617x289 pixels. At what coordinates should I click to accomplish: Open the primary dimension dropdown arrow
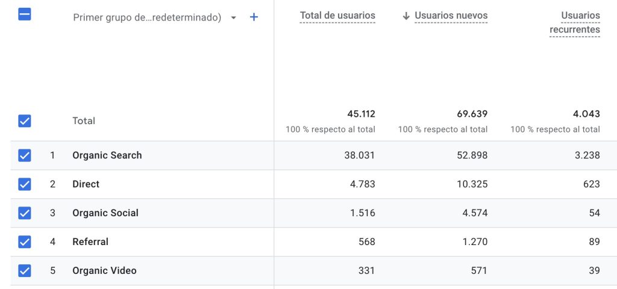pyautogui.click(x=234, y=18)
